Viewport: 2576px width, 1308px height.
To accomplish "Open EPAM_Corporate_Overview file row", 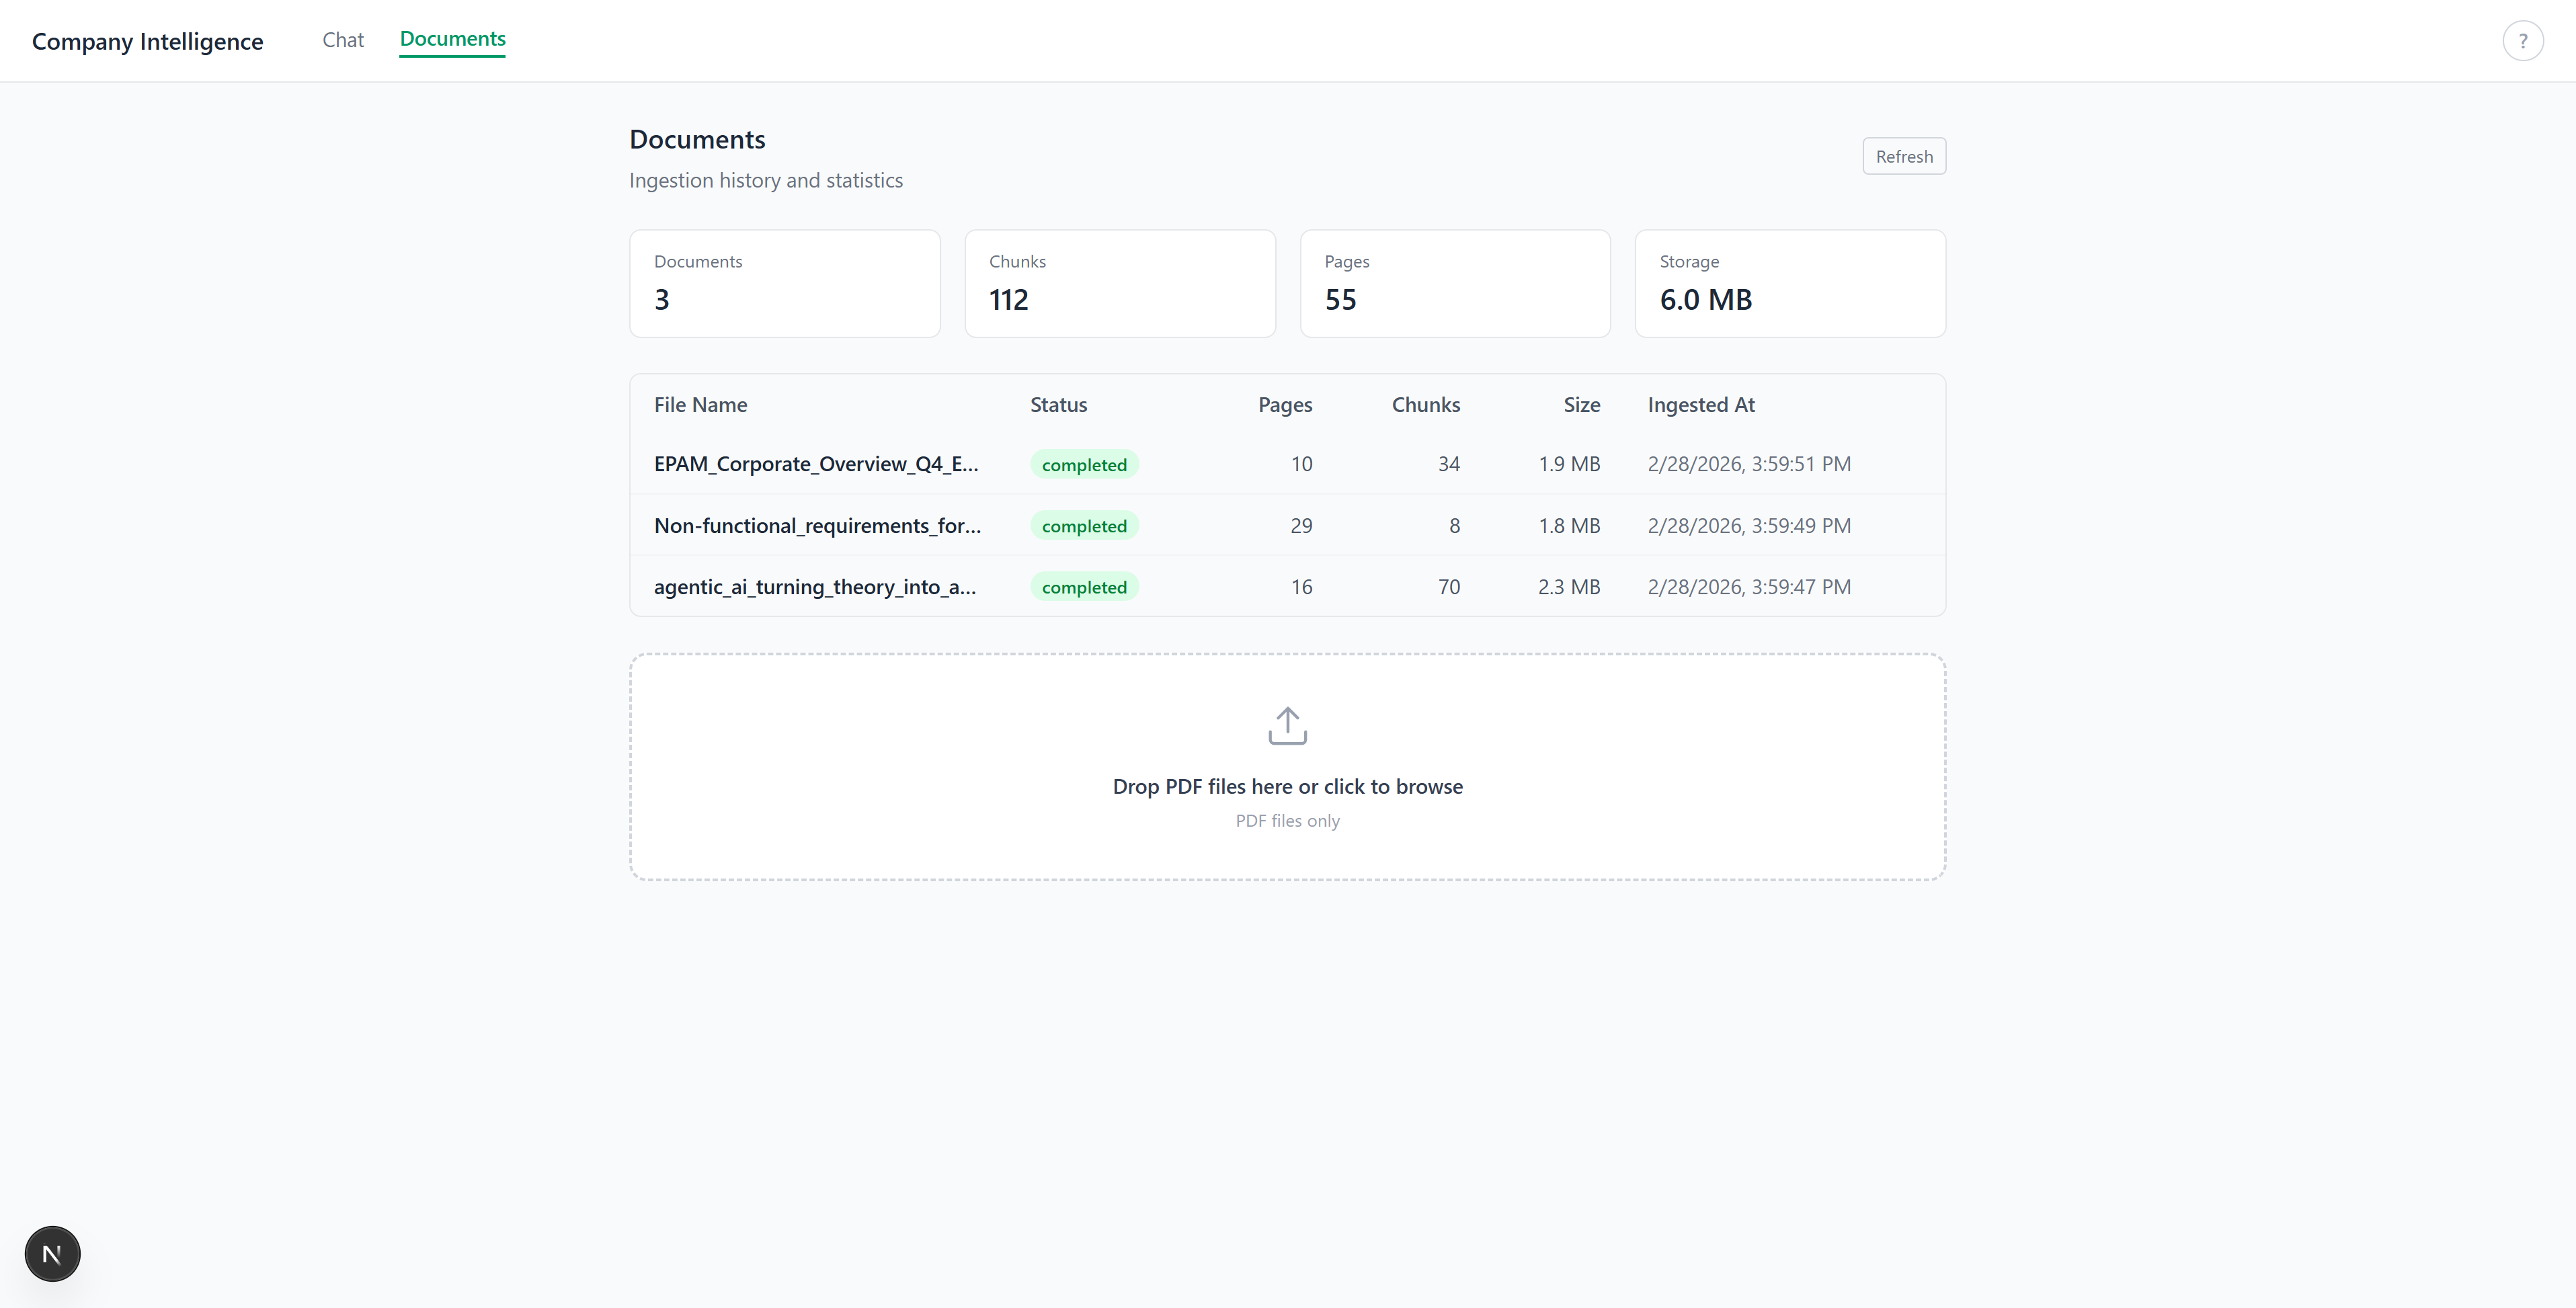I will point(816,464).
